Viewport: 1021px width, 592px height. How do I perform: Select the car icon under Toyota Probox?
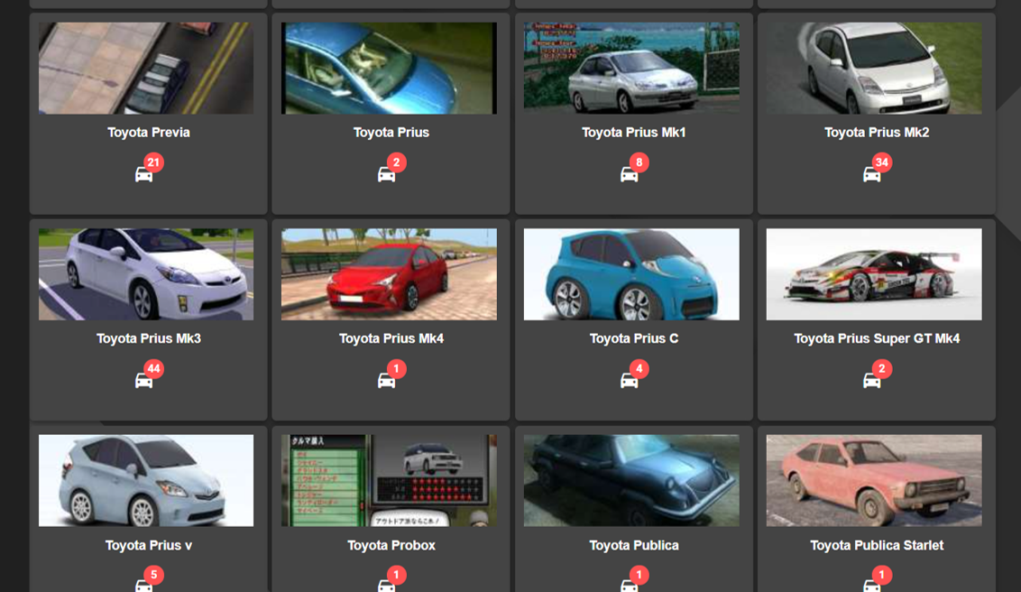pyautogui.click(x=390, y=580)
